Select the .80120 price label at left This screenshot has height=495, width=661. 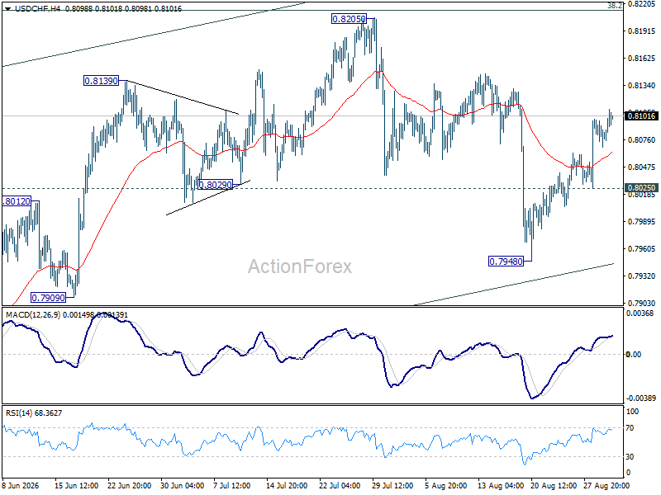pyautogui.click(x=17, y=201)
